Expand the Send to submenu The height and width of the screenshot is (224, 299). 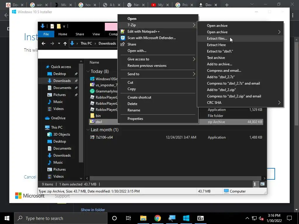[x=194, y=74]
